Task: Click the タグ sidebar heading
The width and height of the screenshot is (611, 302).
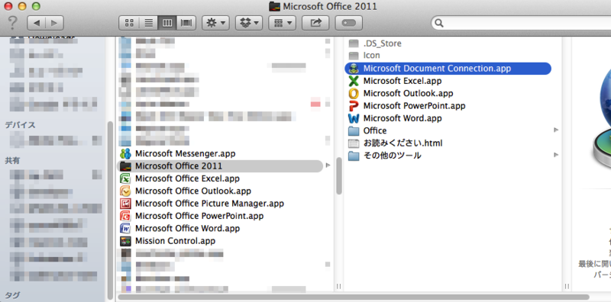Action: pyautogui.click(x=12, y=295)
